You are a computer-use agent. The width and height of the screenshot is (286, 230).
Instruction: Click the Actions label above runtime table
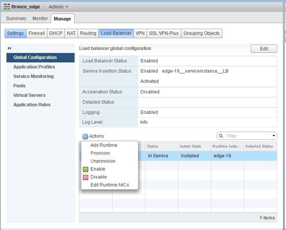pyautogui.click(x=97, y=136)
